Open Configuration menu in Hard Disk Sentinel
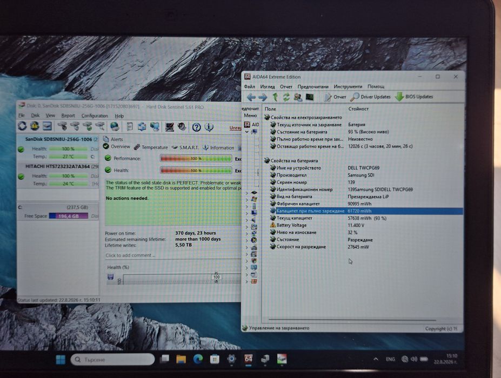Screen dimensions: 501x378 click(95, 116)
